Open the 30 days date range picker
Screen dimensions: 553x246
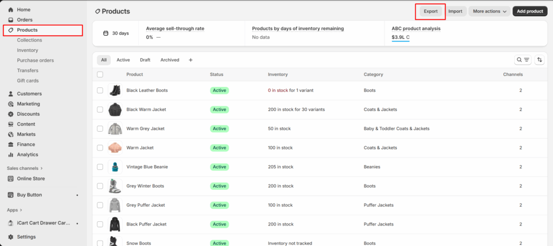click(x=116, y=33)
